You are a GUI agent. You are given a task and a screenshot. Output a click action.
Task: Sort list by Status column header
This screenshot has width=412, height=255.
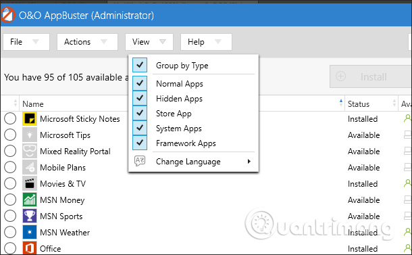(x=359, y=104)
